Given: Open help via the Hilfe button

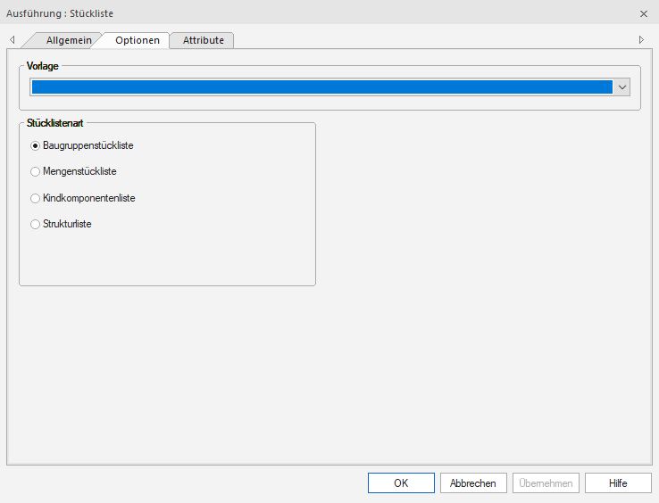Looking at the screenshot, I should (618, 482).
